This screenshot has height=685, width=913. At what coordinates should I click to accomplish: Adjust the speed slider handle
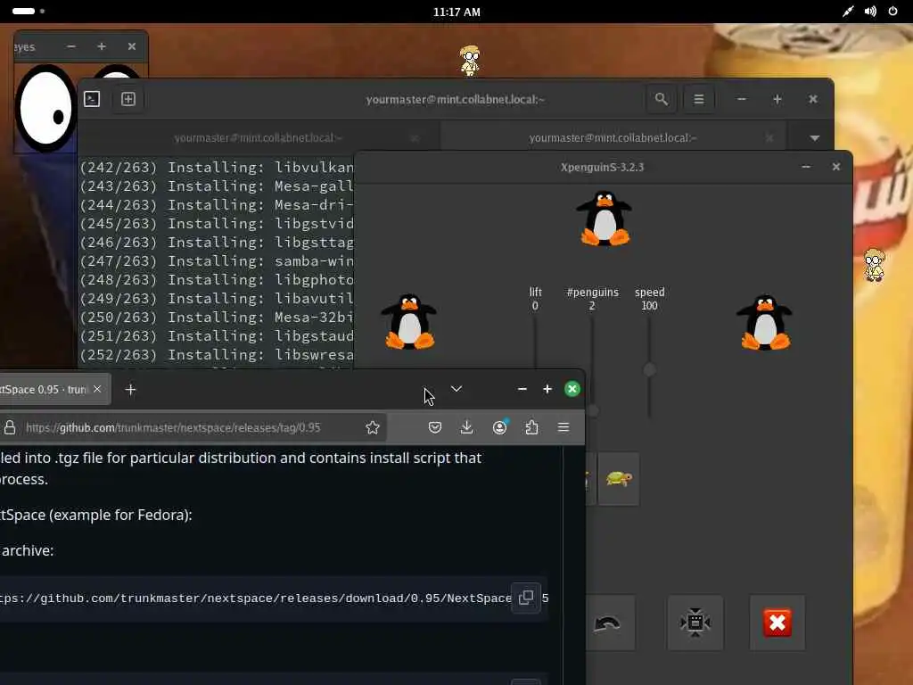pos(649,369)
